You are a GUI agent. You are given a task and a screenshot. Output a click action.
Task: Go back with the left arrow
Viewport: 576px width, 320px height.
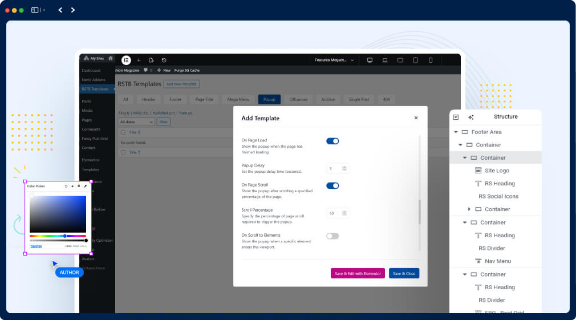click(60, 10)
